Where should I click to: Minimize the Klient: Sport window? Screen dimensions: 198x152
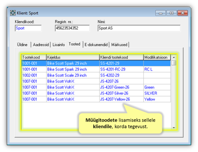click(x=160, y=13)
